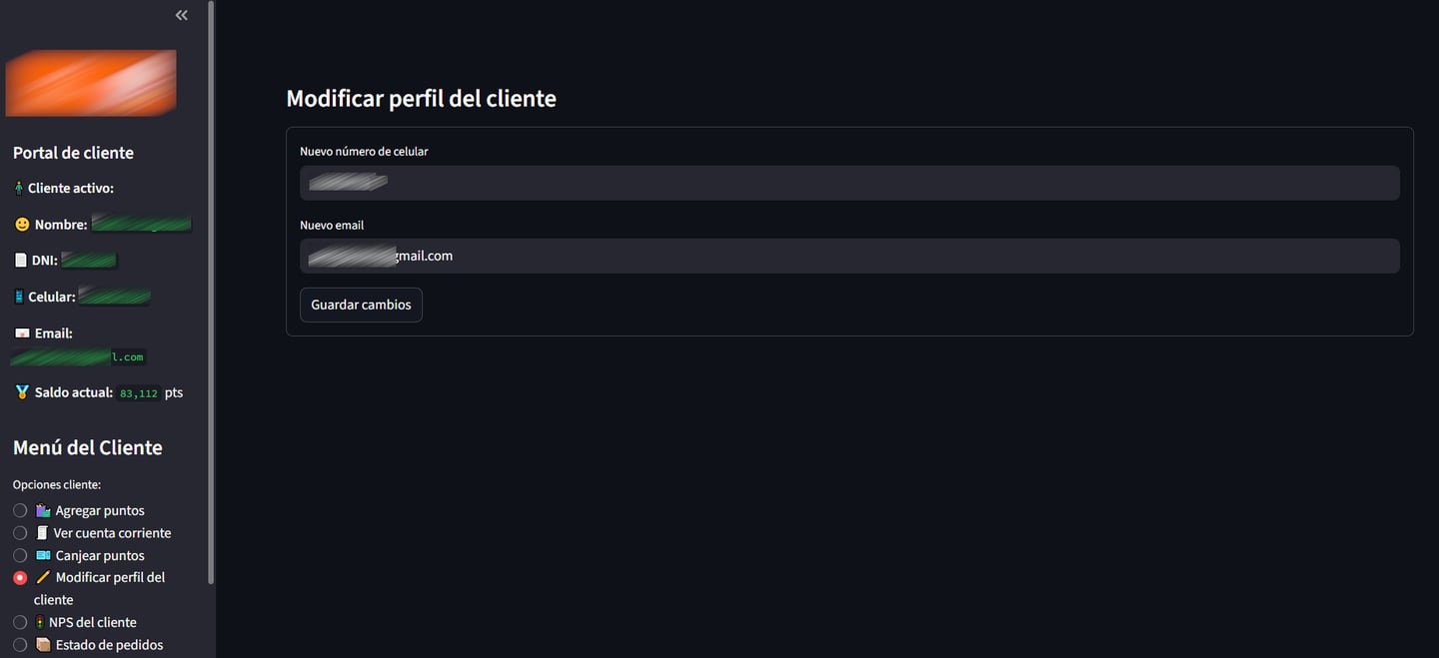Choose the NPS del cliente option

click(20, 622)
